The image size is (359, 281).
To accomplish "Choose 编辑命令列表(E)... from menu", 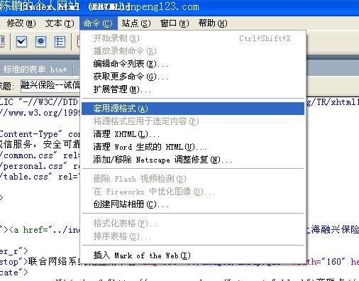I will click(193, 64).
